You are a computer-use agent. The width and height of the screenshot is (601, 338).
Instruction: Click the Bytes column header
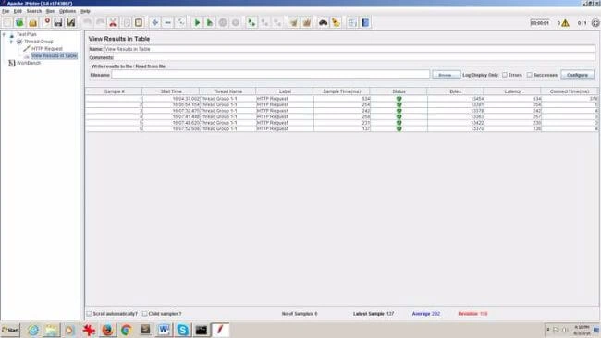tap(455, 91)
